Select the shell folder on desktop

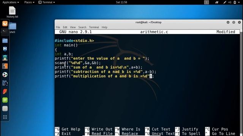coord(13,28)
